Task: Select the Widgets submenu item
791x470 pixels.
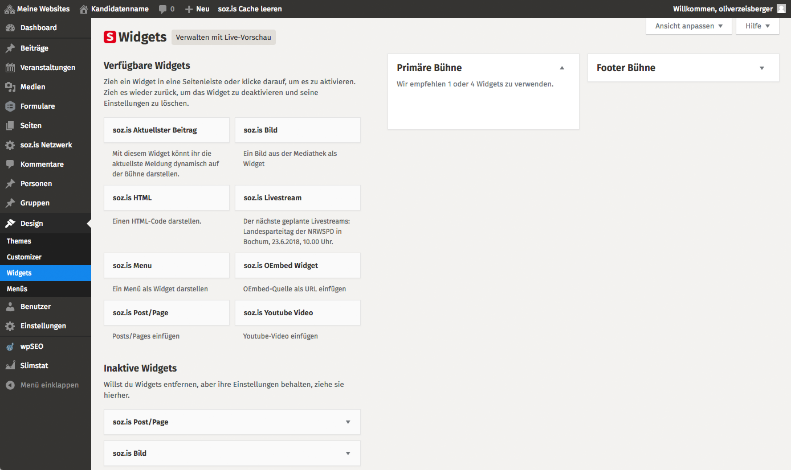Action: pos(46,273)
